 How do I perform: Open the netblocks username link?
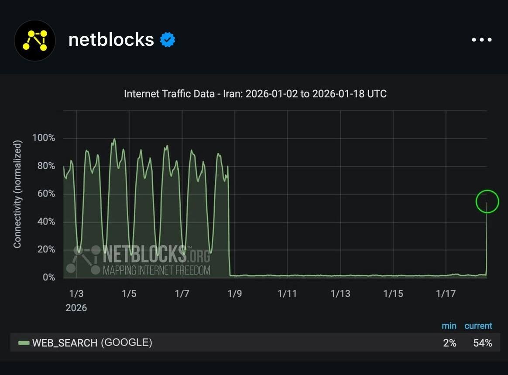(x=111, y=40)
